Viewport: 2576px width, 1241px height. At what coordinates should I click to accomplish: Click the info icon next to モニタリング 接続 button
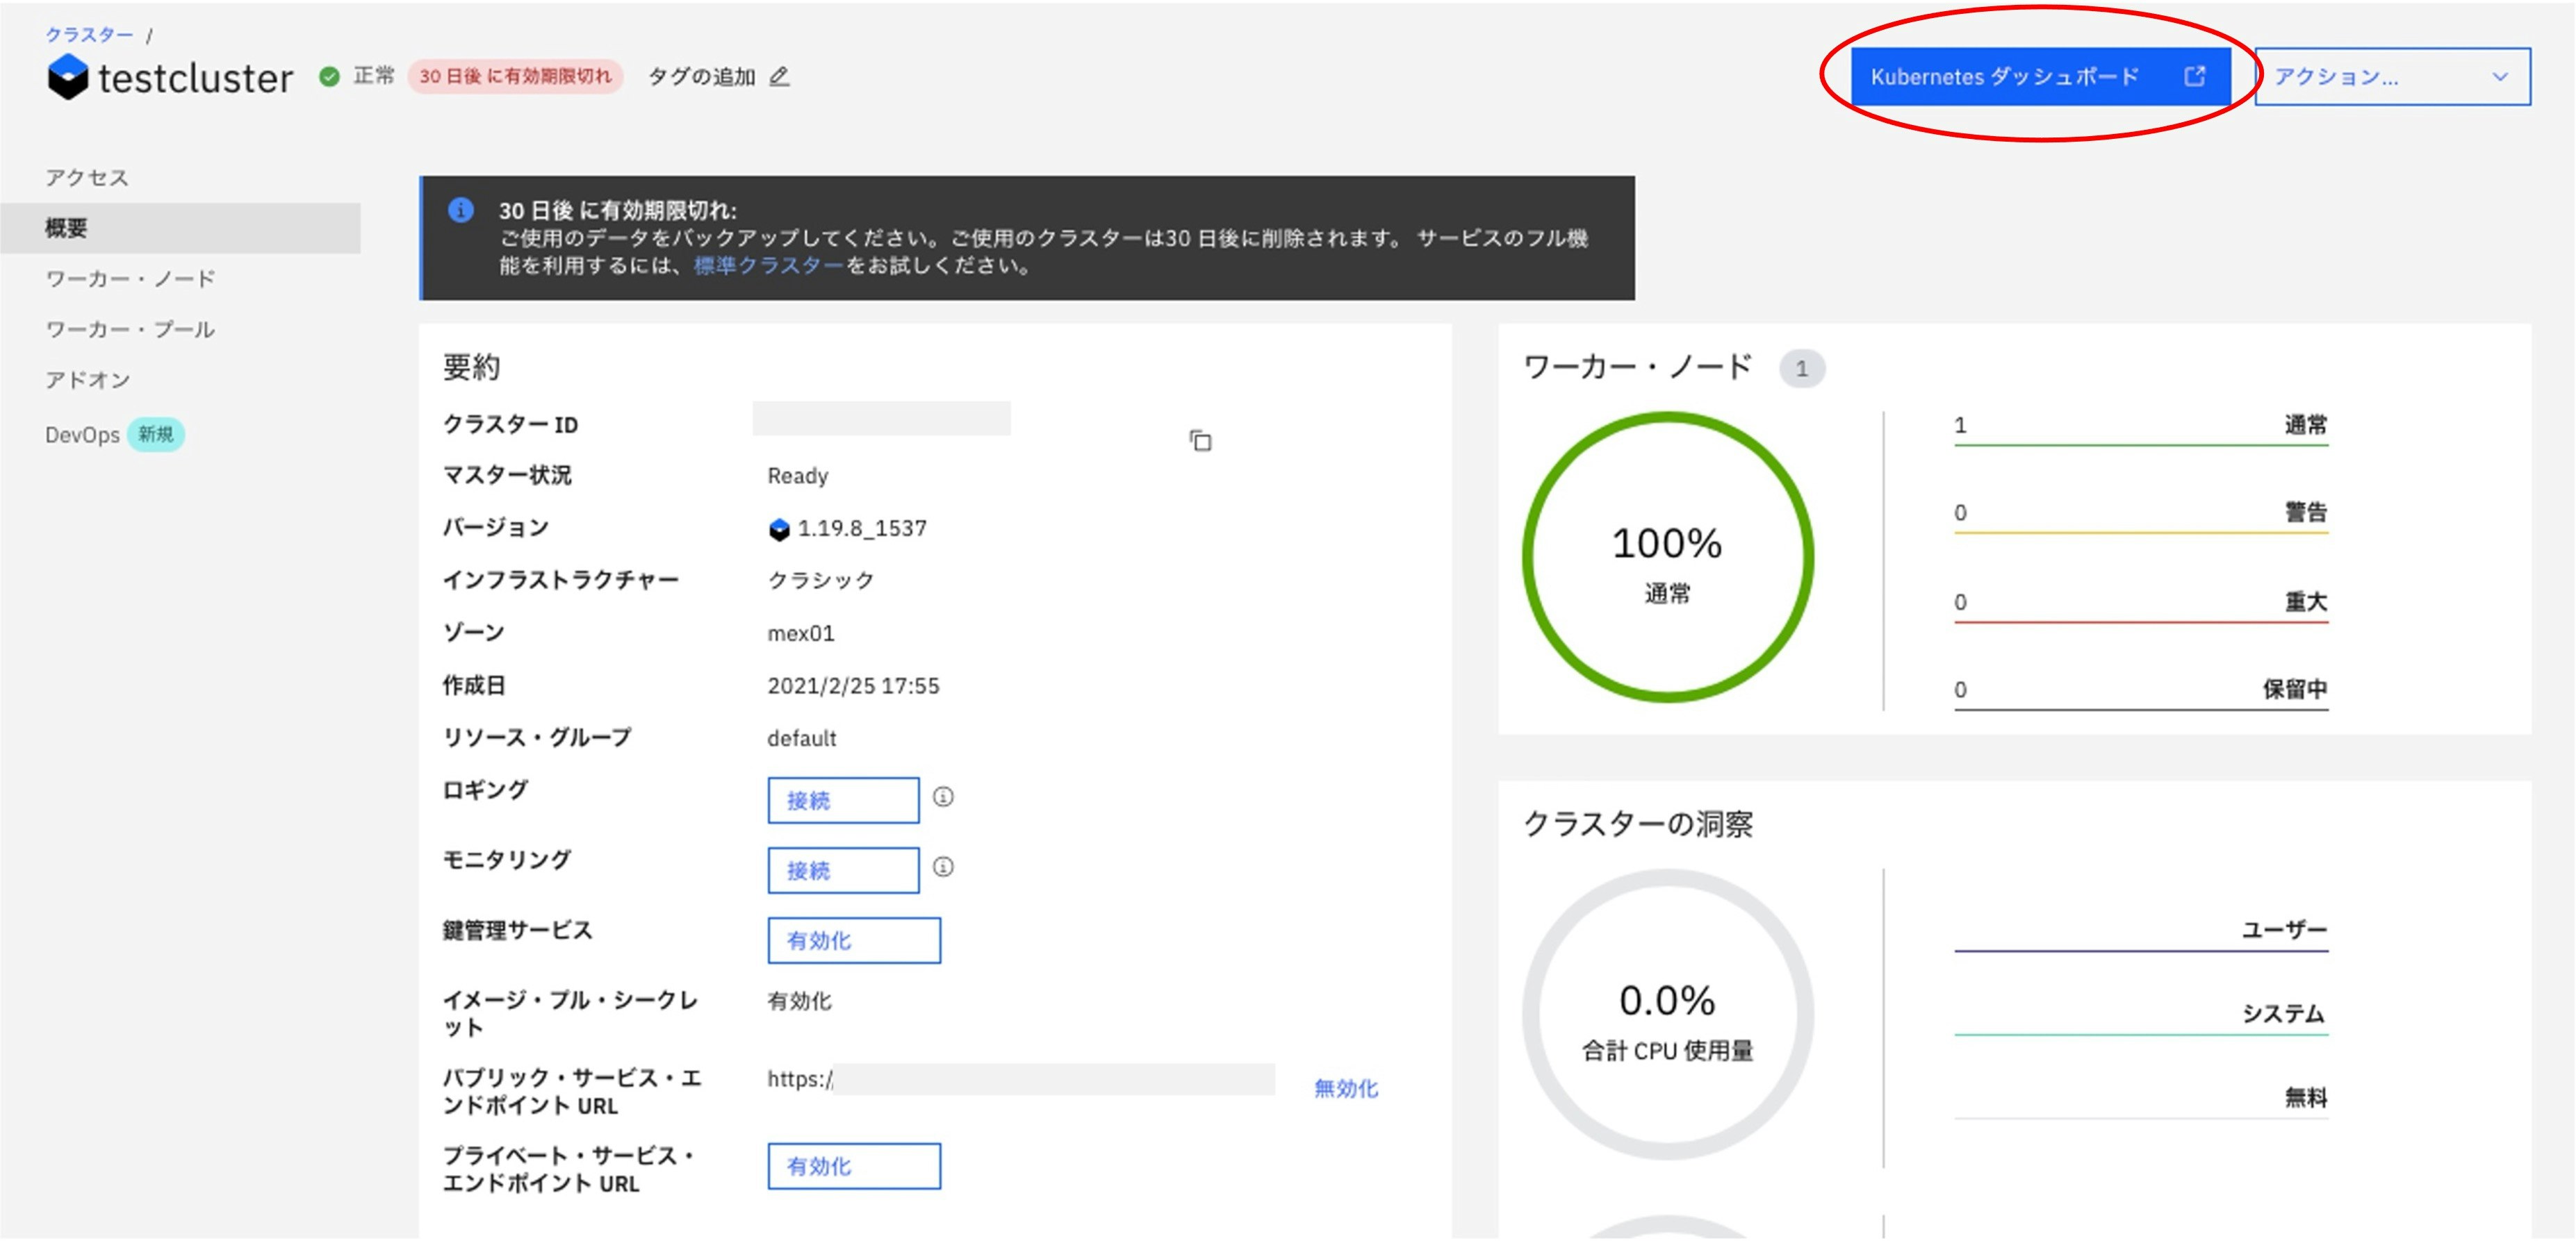(944, 868)
